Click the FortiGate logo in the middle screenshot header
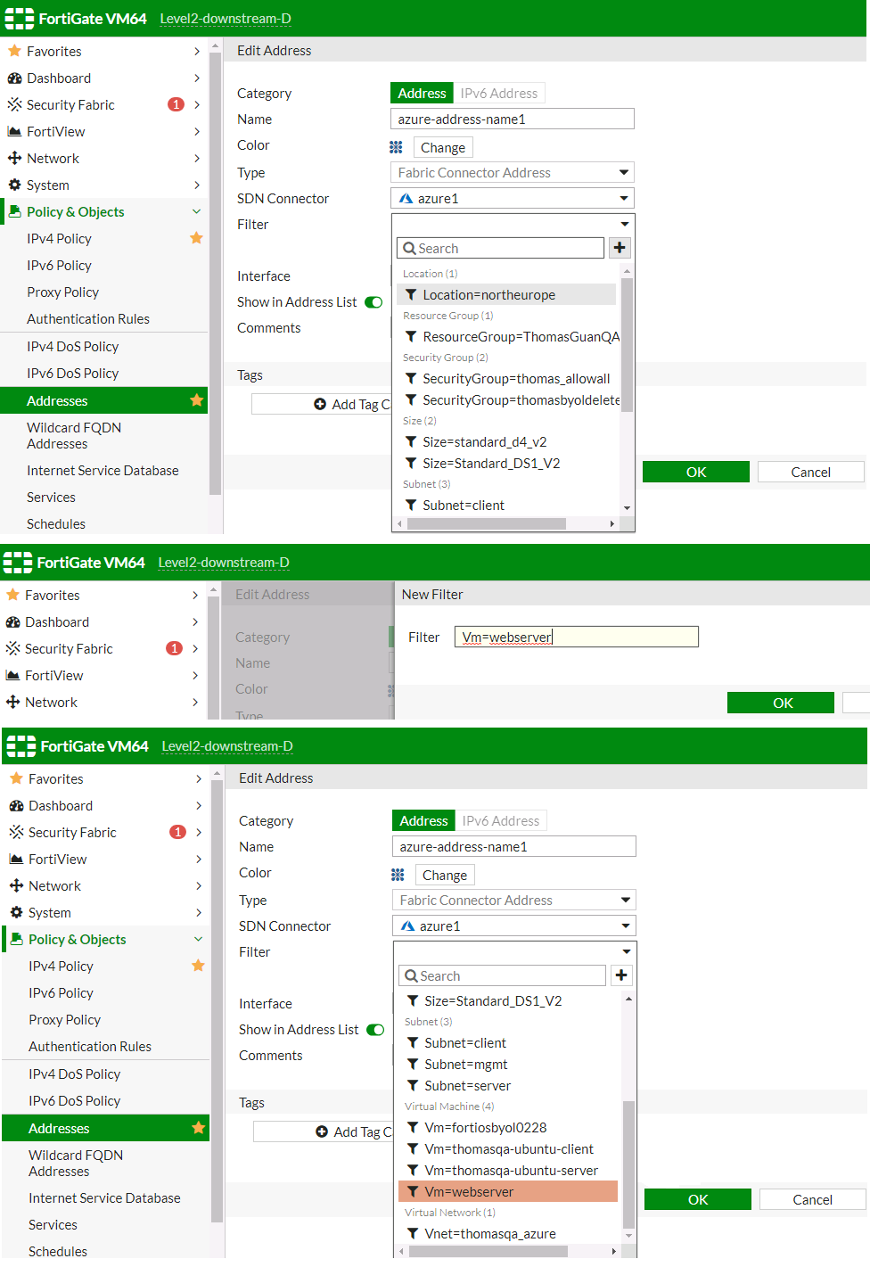Image resolution: width=870 pixels, height=1267 pixels. (x=19, y=563)
